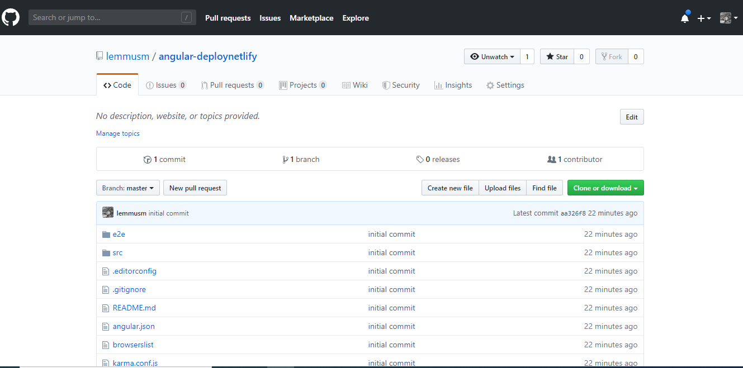Open Clone or download dropdown

pyautogui.click(x=605, y=188)
